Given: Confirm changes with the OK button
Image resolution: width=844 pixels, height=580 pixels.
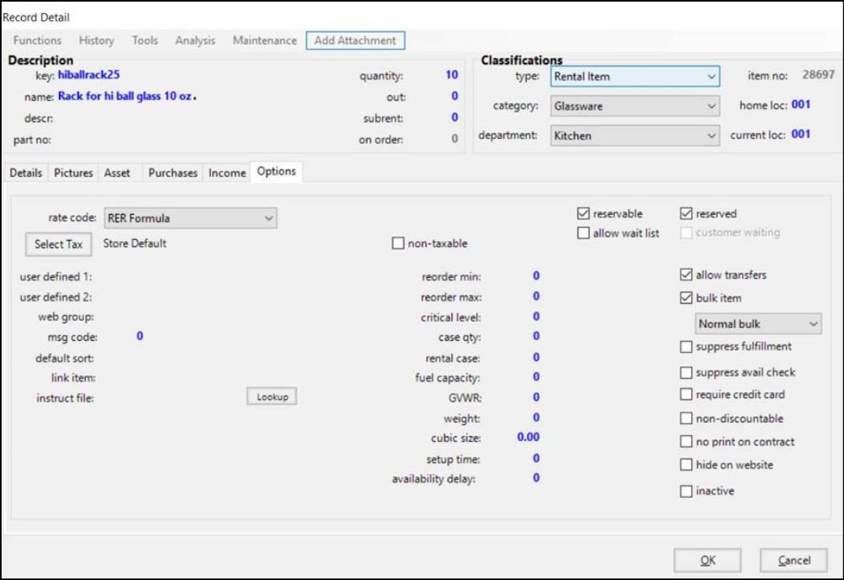Looking at the screenshot, I should click(x=707, y=561).
